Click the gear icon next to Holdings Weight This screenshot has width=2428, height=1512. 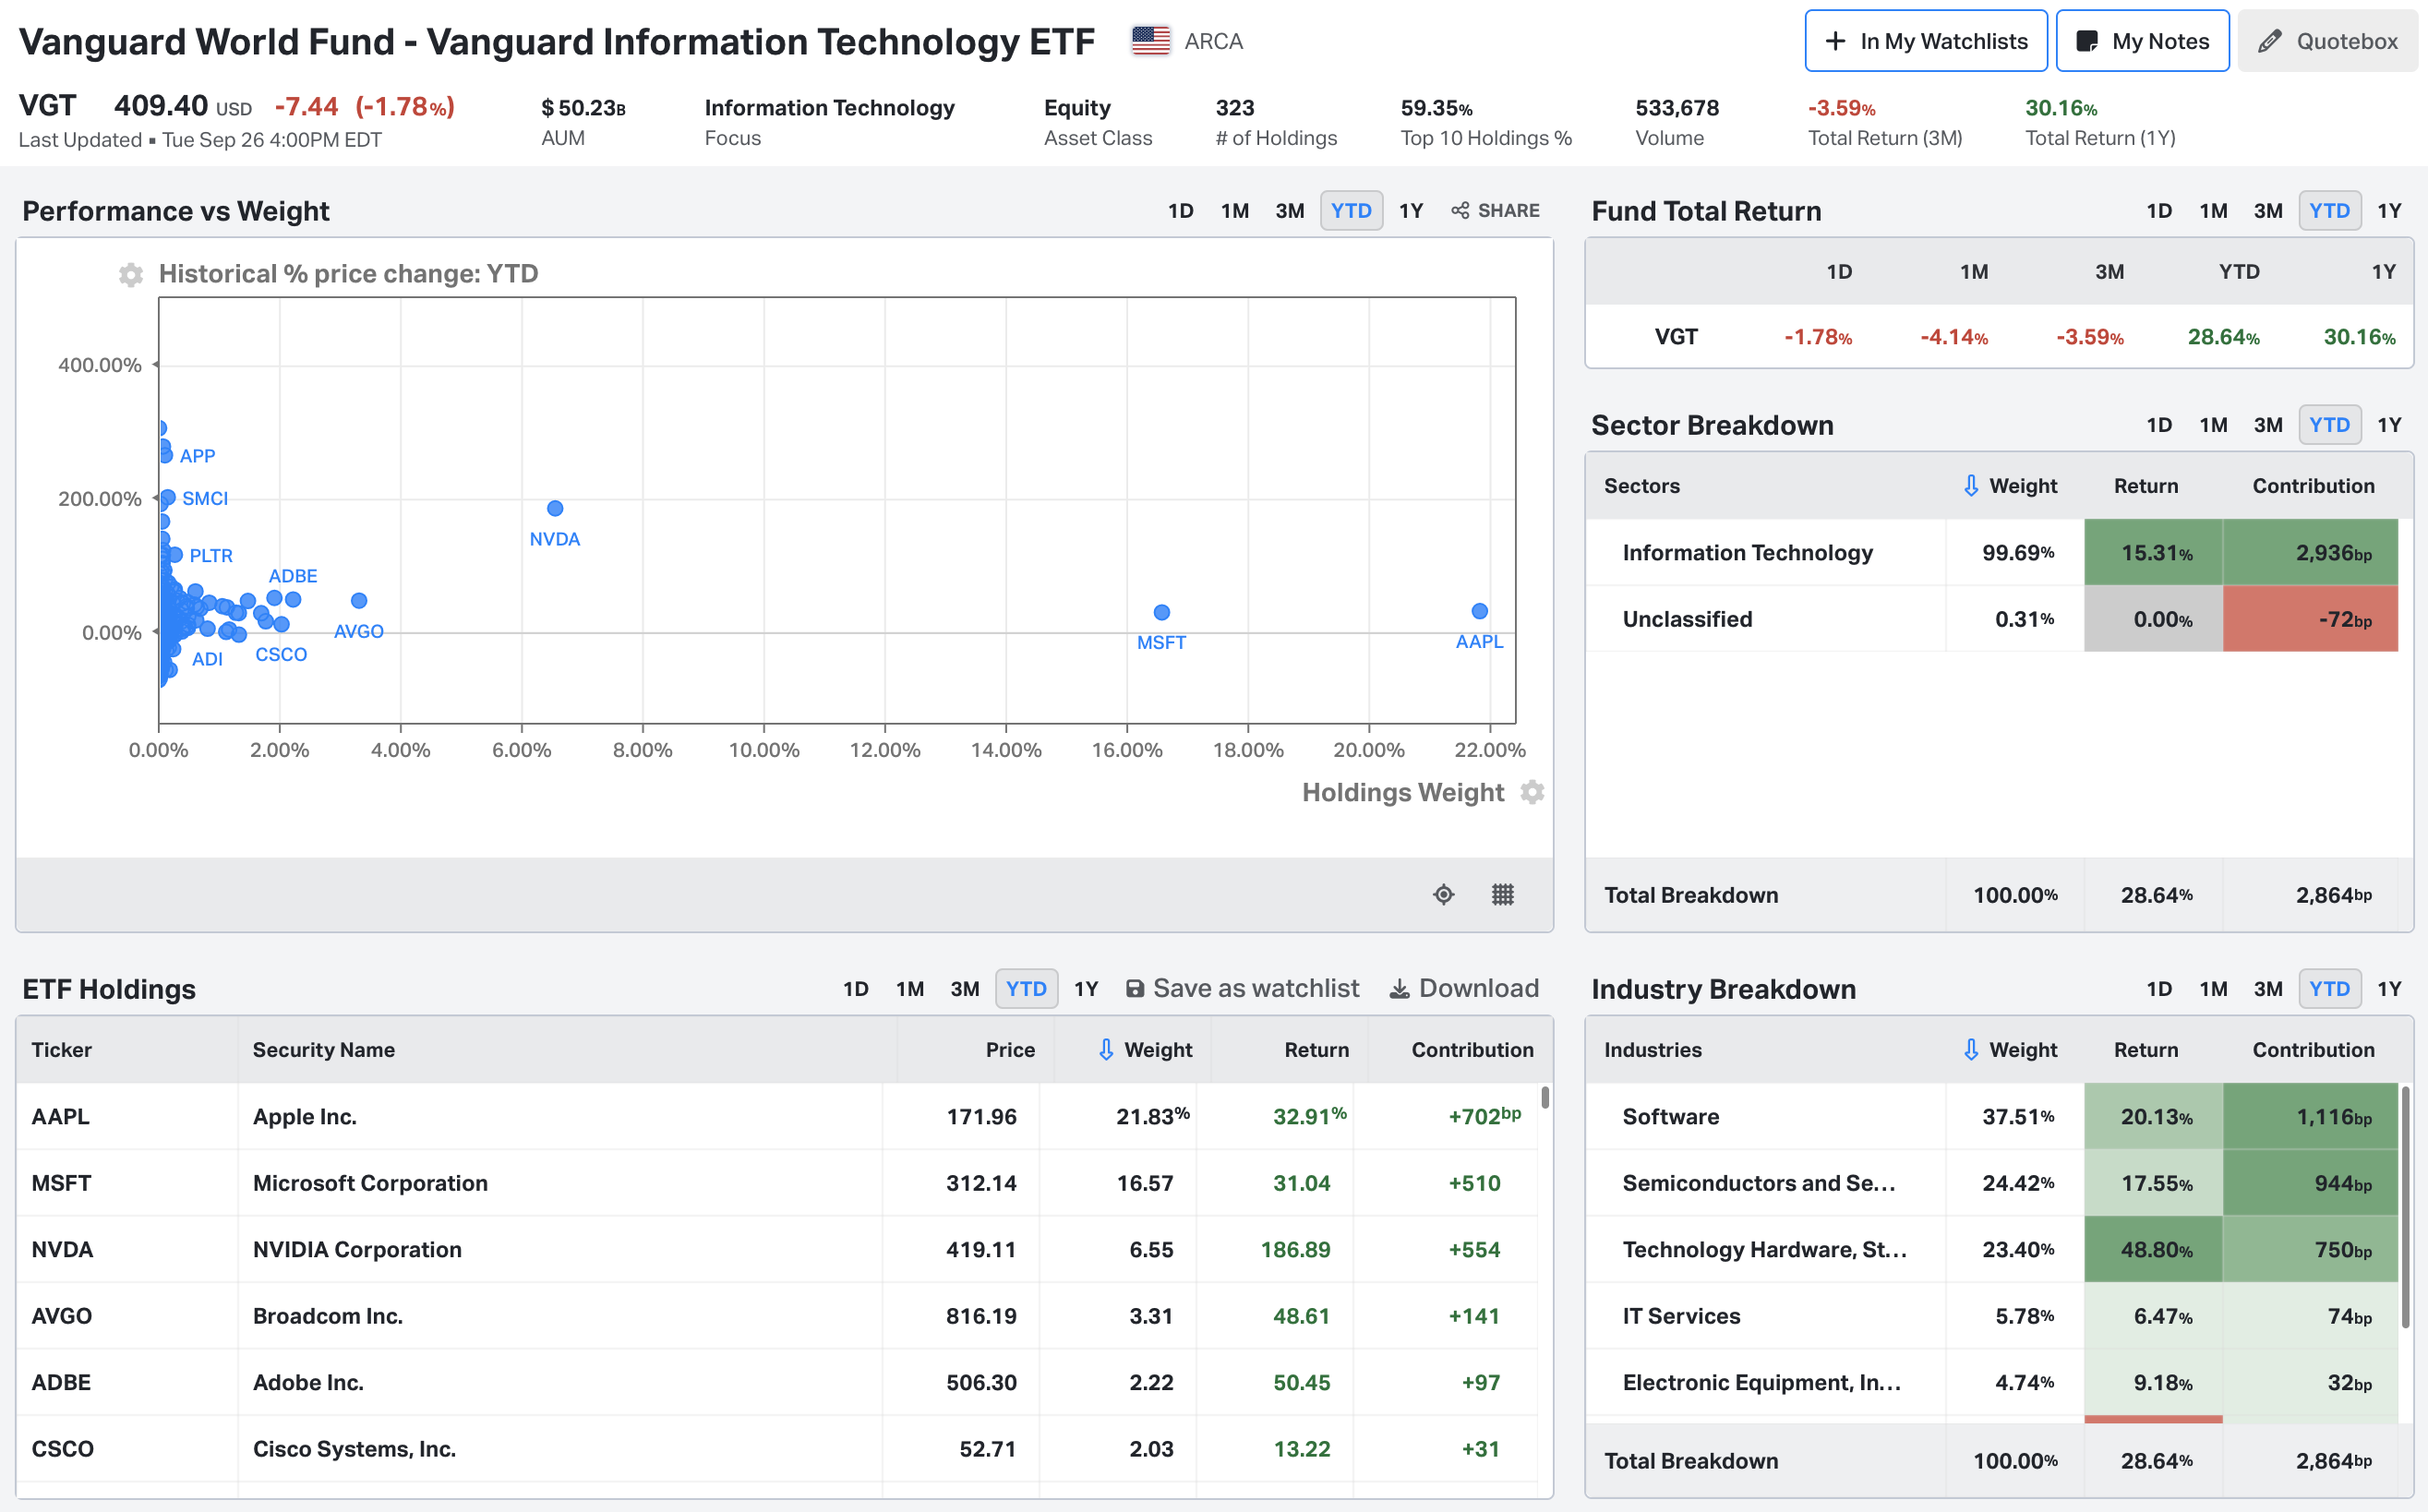pyautogui.click(x=1532, y=793)
